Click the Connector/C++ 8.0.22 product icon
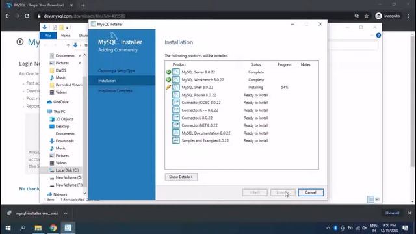 tap(176, 110)
